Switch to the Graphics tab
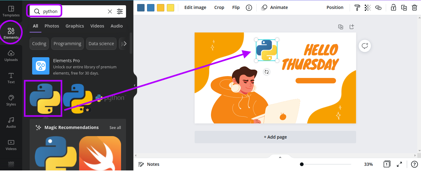This screenshot has width=421, height=172. [75, 26]
